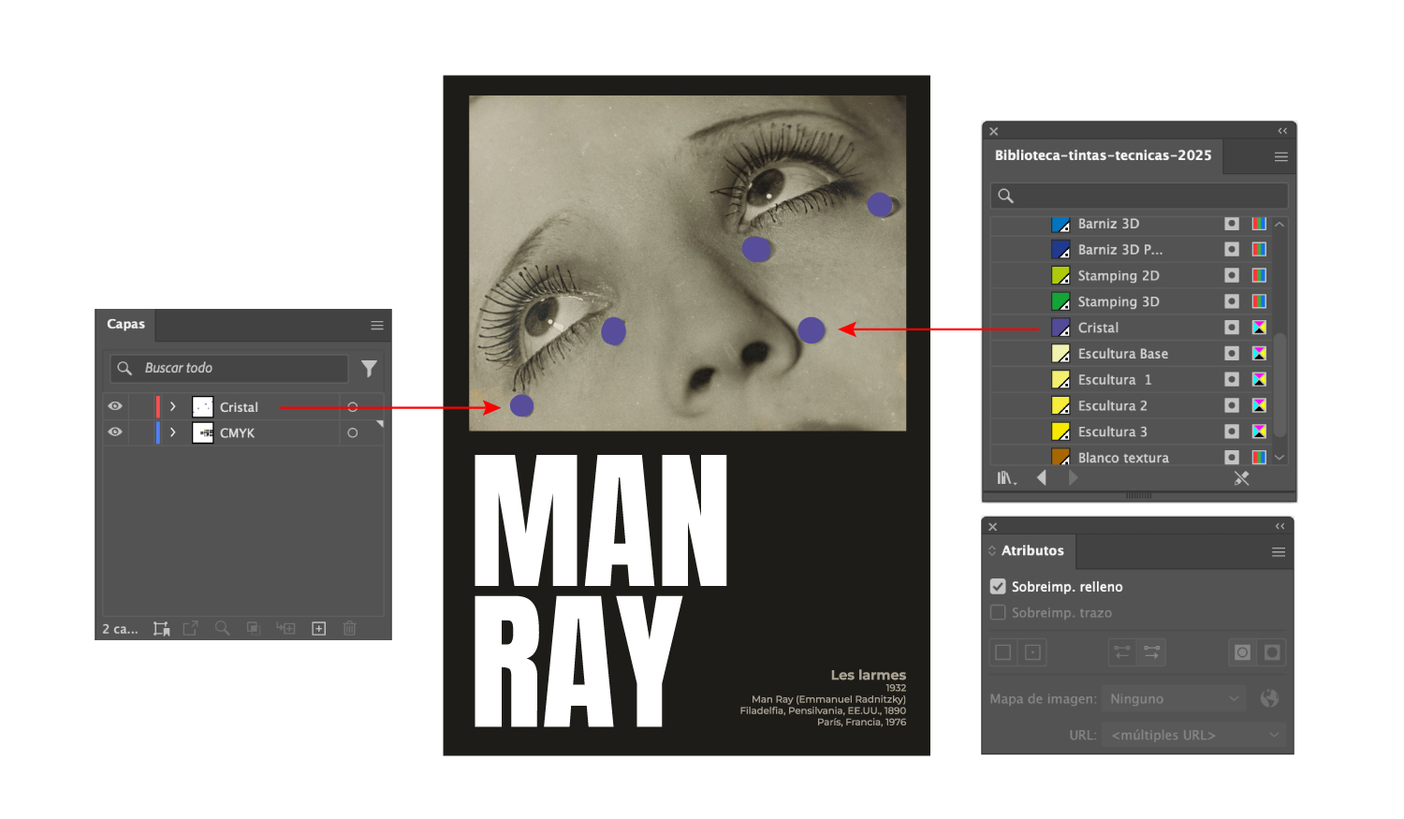Open the Capas panel hamburger menu
Screen dimensions: 1404x819
[377, 326]
